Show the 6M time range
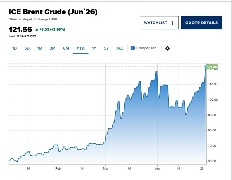This screenshot has height=180, width=232. [66, 48]
